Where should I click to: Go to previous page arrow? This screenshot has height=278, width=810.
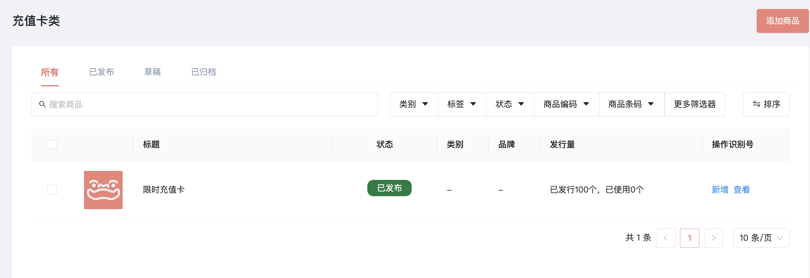click(665, 238)
